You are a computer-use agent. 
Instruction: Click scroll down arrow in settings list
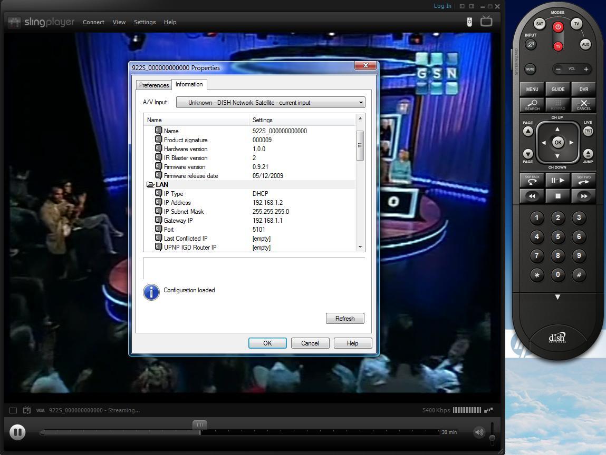pos(360,247)
